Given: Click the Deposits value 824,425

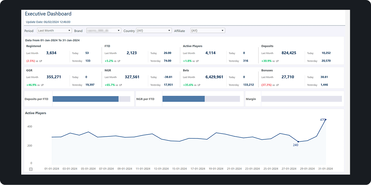Looking at the screenshot, I should click(x=289, y=53).
